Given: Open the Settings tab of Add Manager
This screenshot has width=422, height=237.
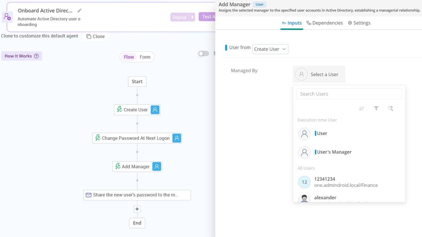Looking at the screenshot, I should 359,23.
